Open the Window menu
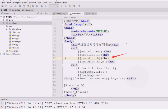 [x=58, y=2]
